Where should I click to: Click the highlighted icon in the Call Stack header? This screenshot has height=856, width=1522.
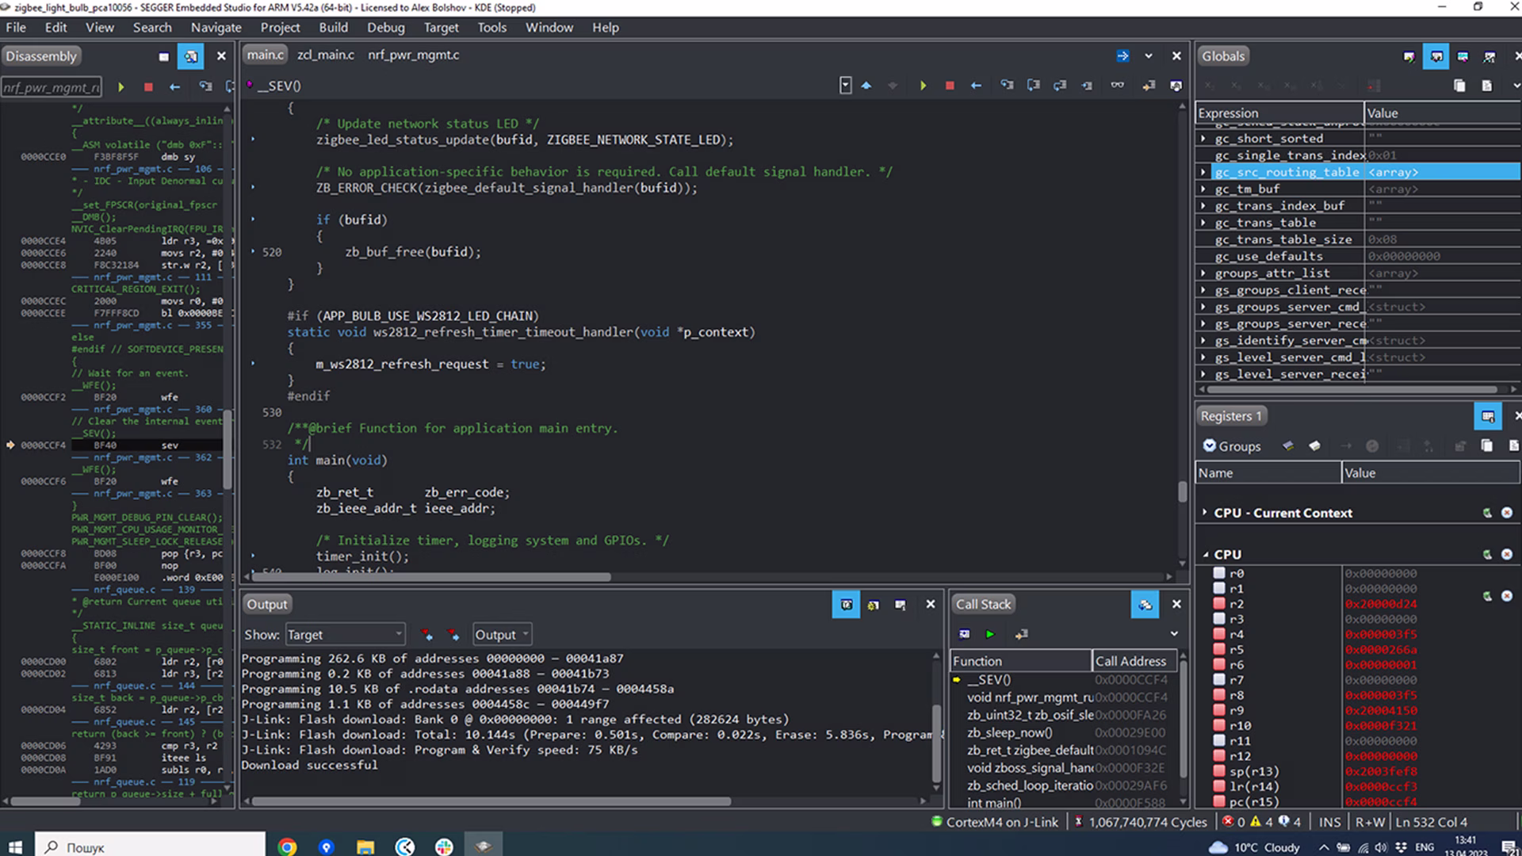coord(1145,605)
